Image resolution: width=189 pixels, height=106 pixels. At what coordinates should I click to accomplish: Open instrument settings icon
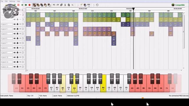coord(85,5)
